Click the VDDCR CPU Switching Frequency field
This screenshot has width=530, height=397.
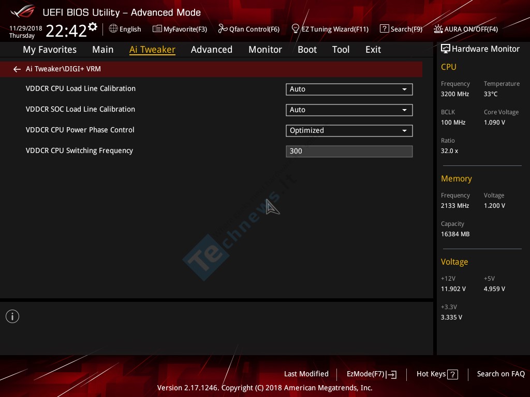(349, 151)
